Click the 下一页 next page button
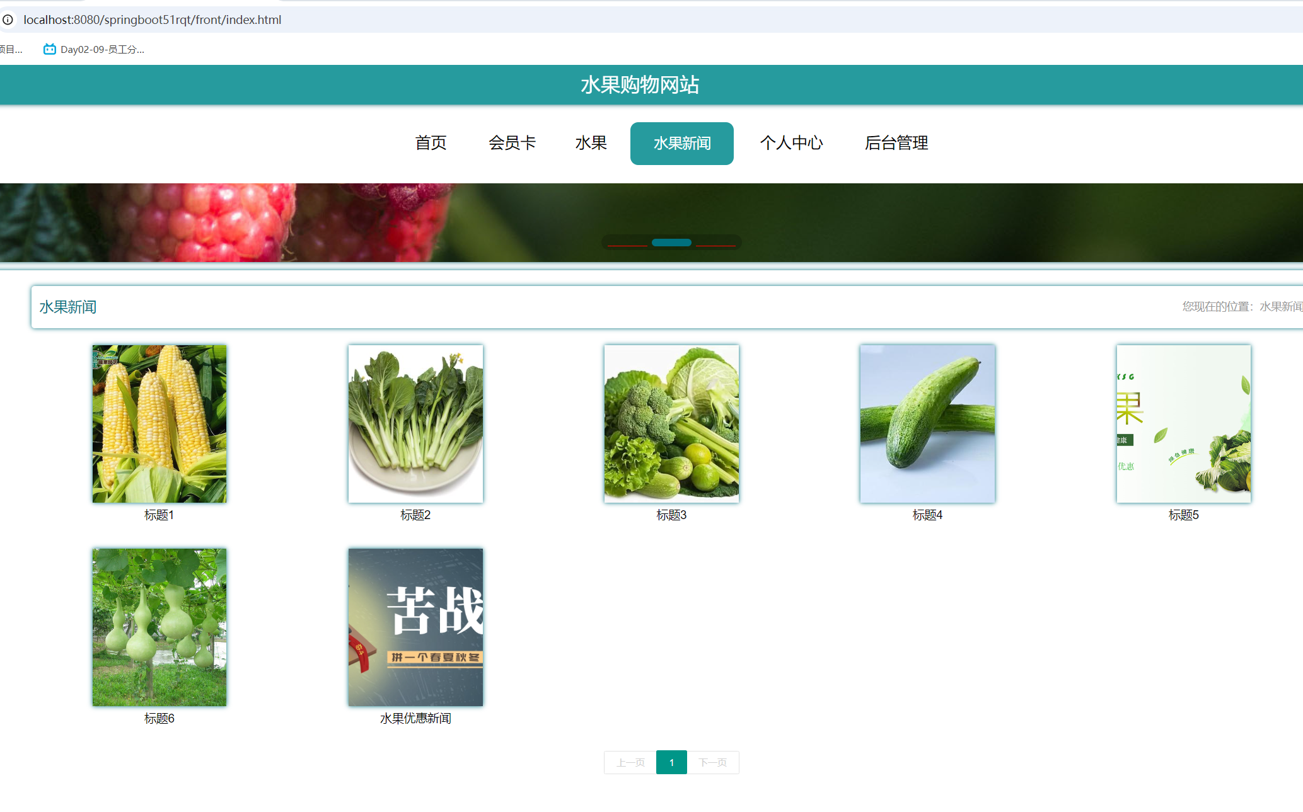 713,762
